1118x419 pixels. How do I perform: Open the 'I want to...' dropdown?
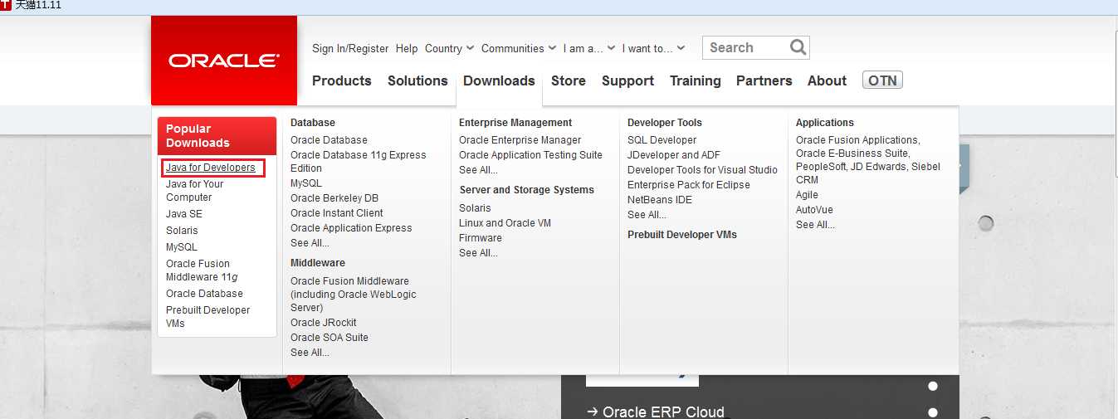pos(653,48)
